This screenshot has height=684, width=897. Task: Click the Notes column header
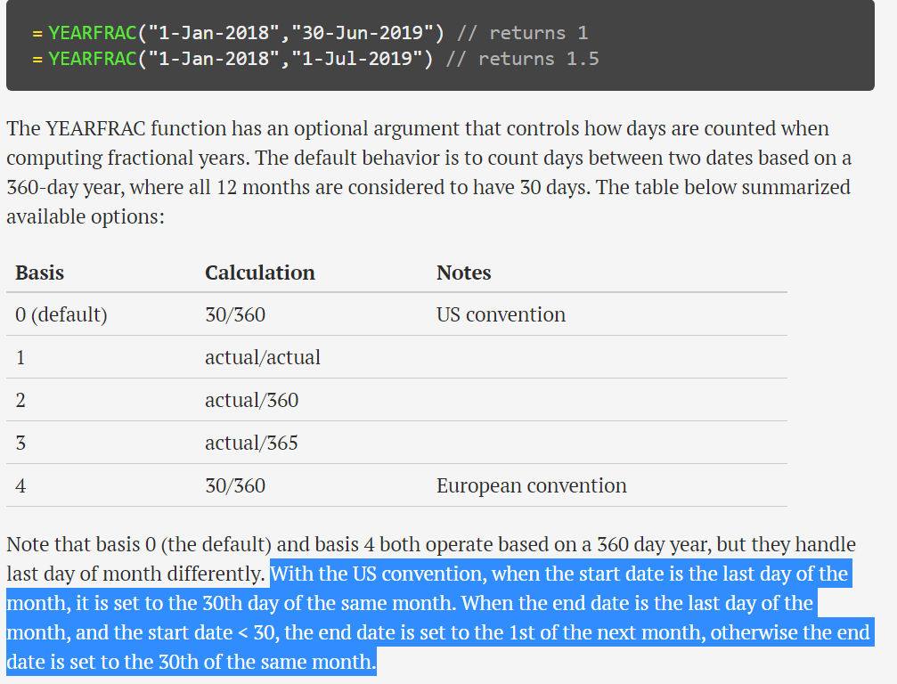463,273
